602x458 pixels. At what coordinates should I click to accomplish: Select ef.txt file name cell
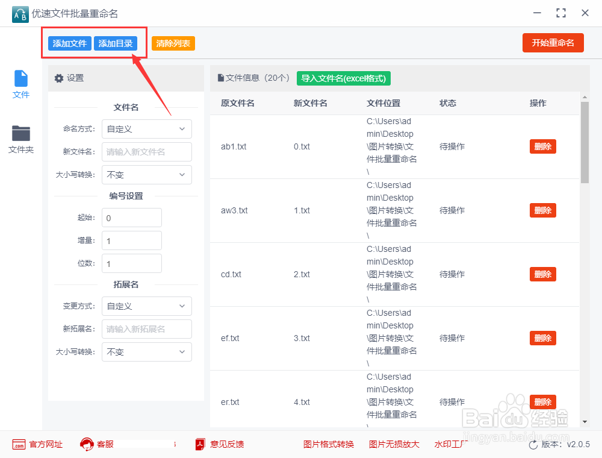pos(230,338)
